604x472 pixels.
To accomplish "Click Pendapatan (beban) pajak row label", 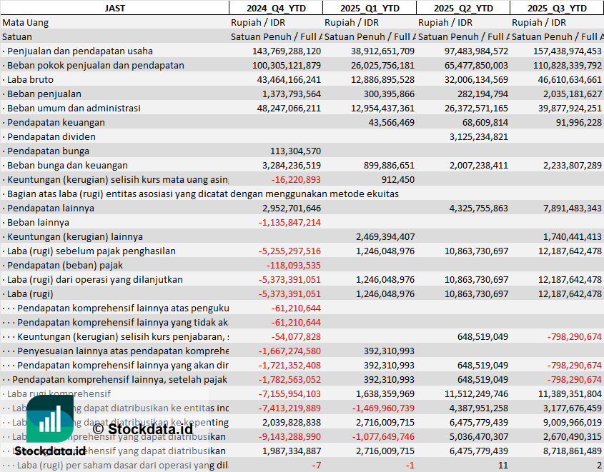I will 65,265.
